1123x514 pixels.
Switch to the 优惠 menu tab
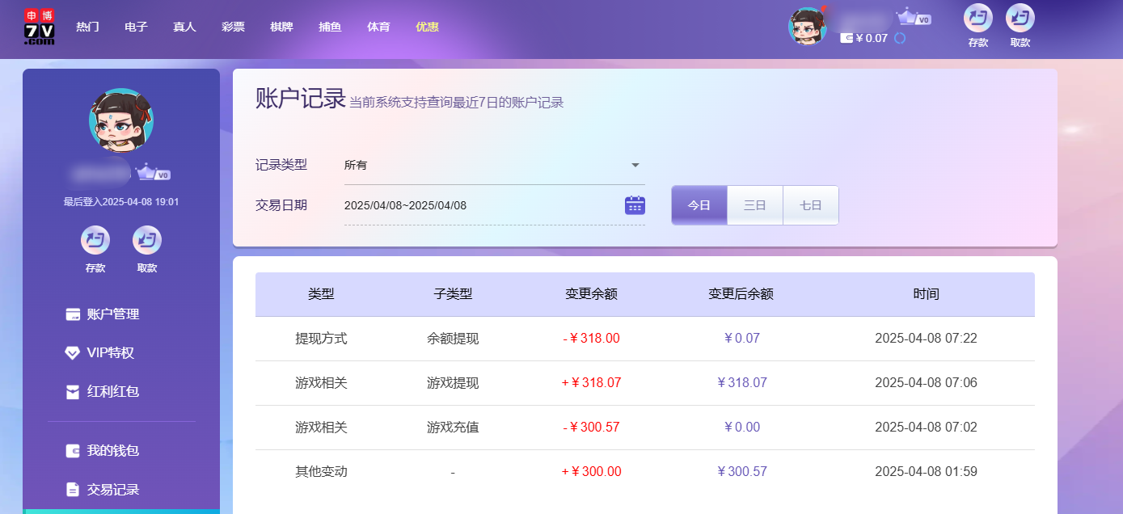point(426,26)
